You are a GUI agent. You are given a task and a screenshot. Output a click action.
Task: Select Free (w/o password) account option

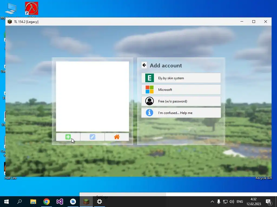181,101
